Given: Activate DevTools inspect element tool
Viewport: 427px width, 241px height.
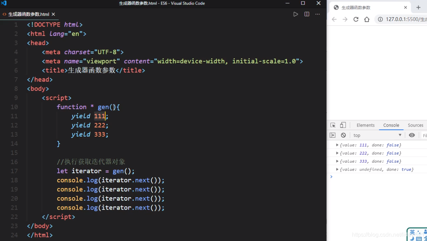Looking at the screenshot, I should (x=333, y=125).
